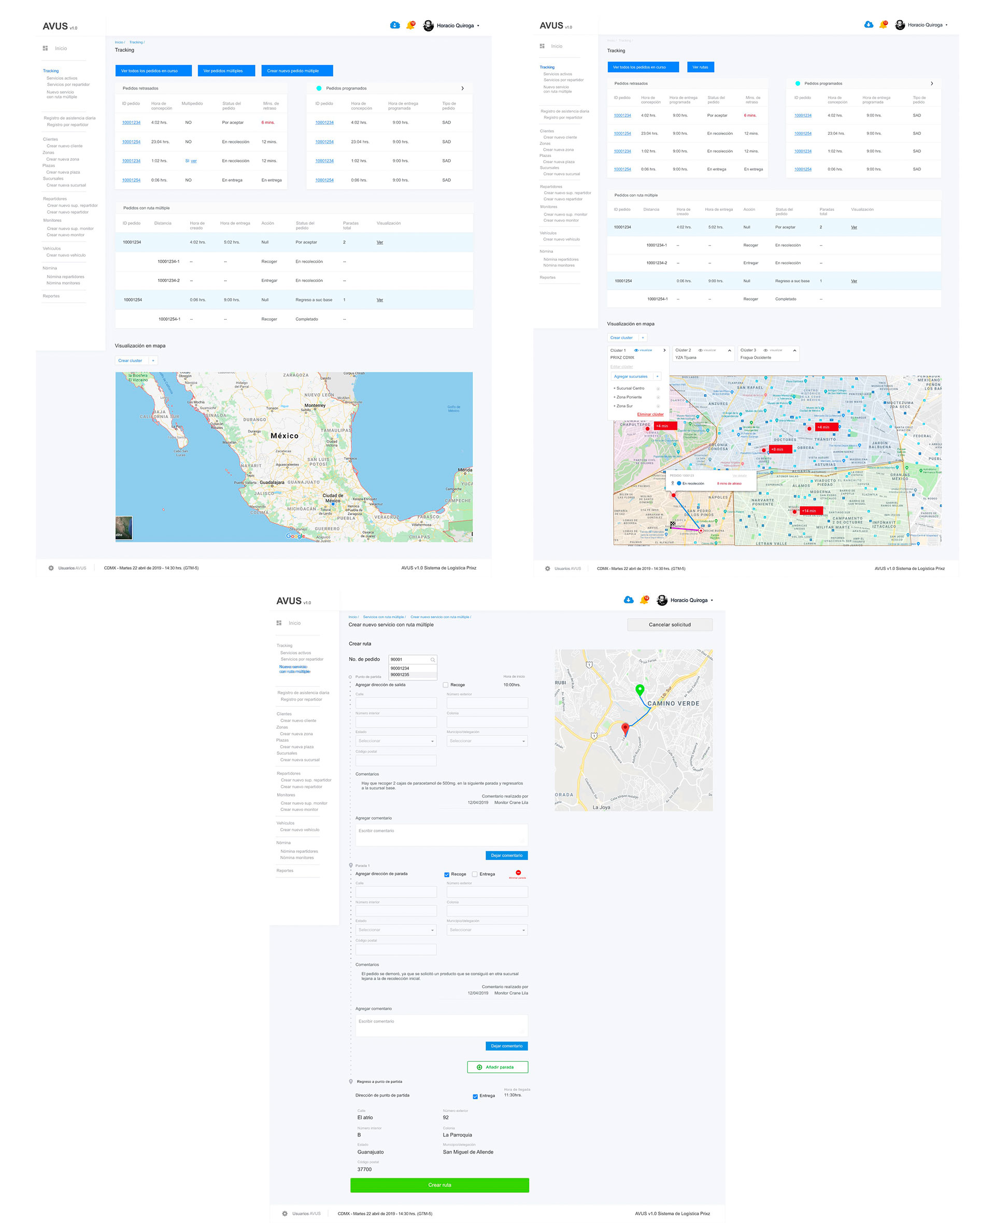Click plus icon beside Agregar sucursales
Viewport: 995px width, 1223px height.
(x=658, y=377)
